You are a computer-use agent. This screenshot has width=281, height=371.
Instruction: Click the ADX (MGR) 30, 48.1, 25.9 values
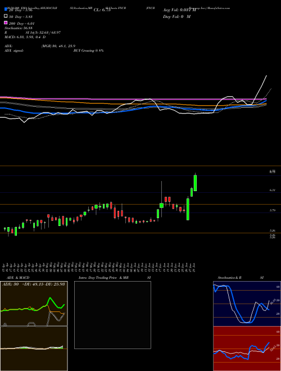click(x=58, y=46)
